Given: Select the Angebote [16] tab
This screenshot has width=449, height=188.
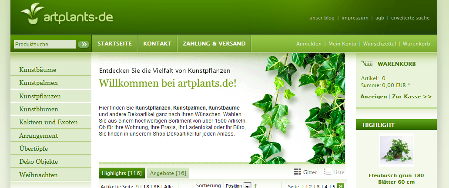Looking at the screenshot, I should pyautogui.click(x=168, y=173).
